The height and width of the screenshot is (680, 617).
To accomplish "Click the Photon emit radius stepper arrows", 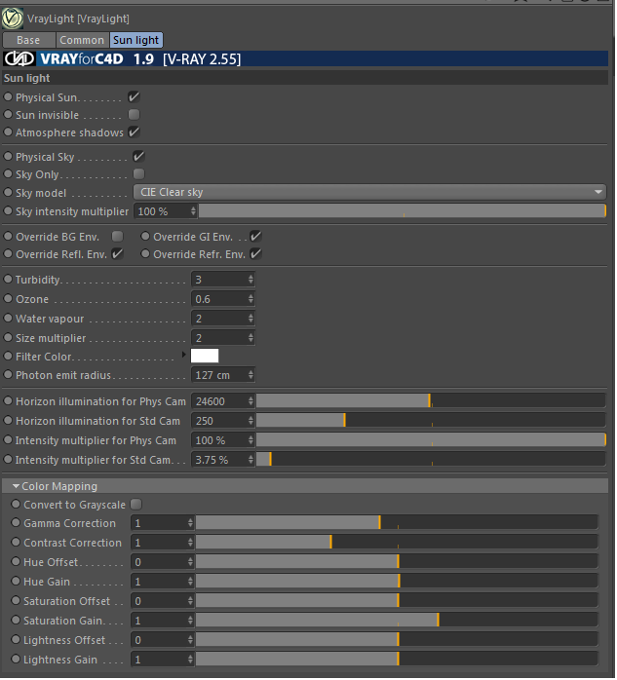I will click(251, 375).
